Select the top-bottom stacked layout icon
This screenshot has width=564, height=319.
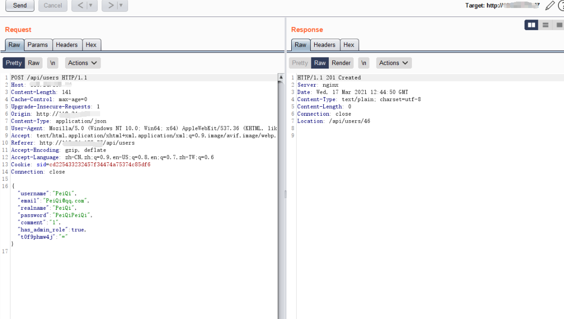545,25
